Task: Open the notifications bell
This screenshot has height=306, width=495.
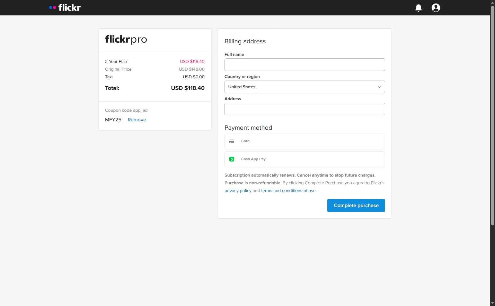Action: (x=418, y=8)
